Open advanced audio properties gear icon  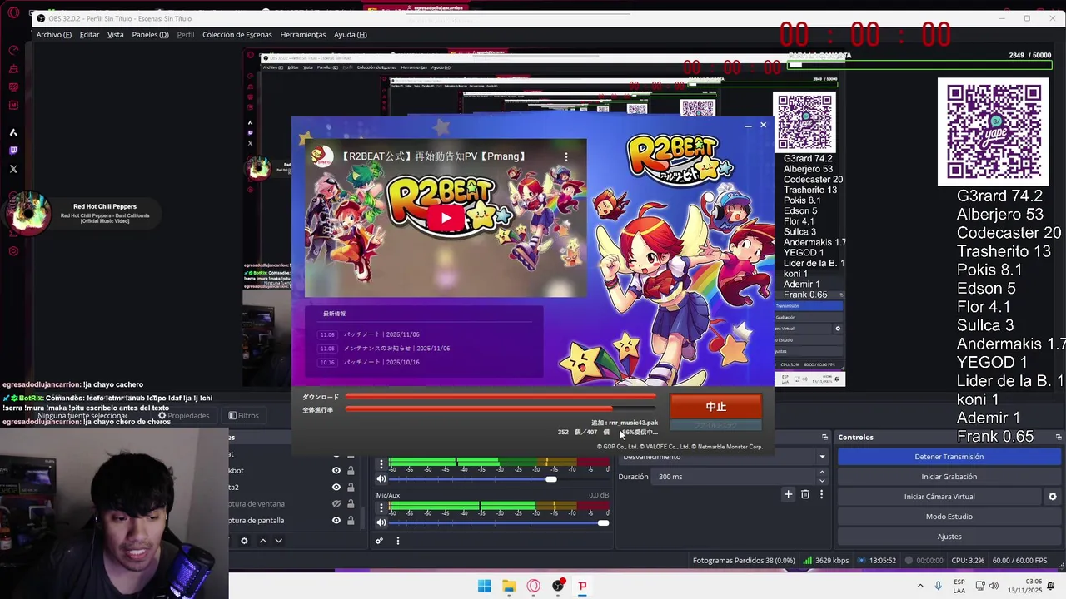[379, 541]
